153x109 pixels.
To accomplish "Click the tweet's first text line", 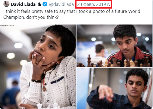I will [x=72, y=11].
